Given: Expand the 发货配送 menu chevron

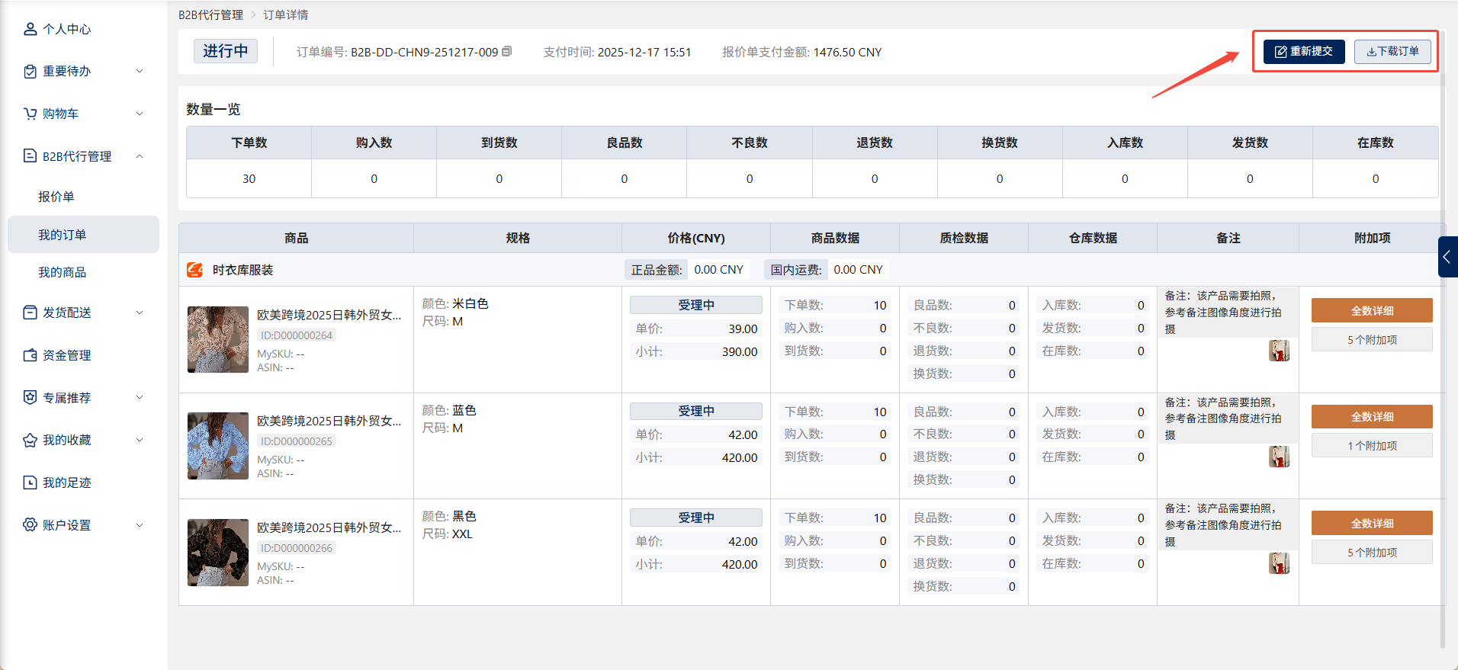Looking at the screenshot, I should 140,313.
